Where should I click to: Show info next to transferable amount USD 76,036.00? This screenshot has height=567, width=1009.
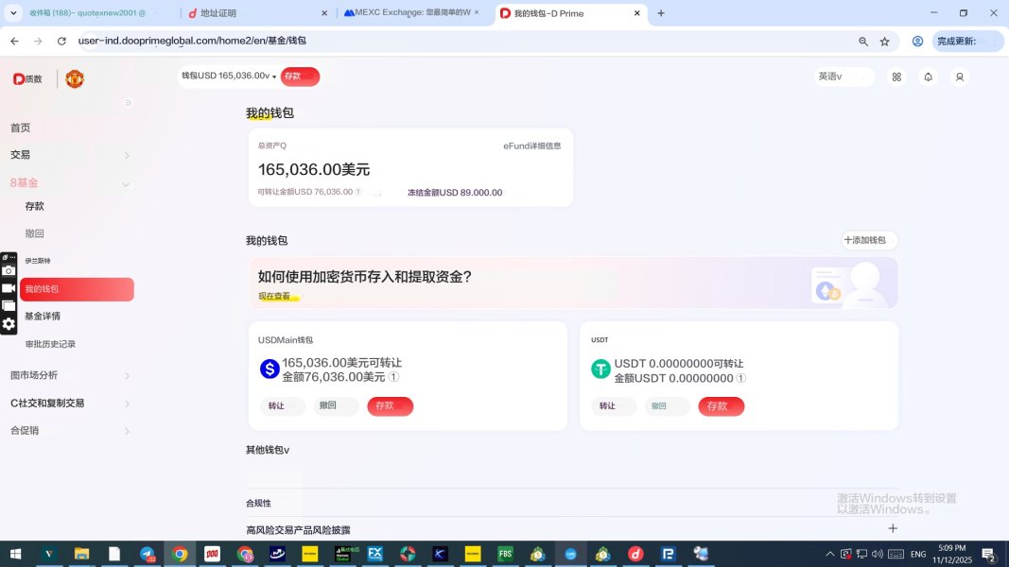click(358, 192)
